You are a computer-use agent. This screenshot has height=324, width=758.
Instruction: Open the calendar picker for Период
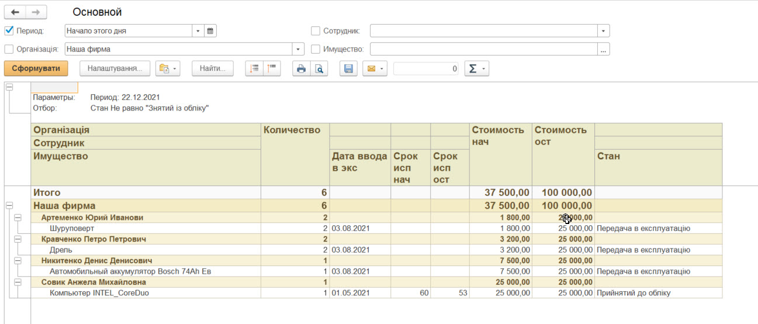(x=210, y=31)
